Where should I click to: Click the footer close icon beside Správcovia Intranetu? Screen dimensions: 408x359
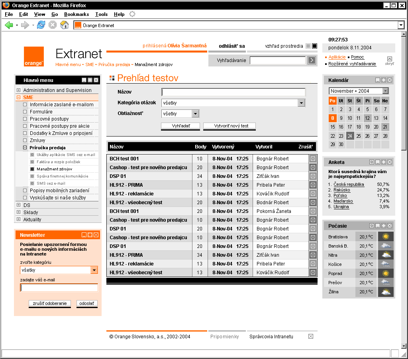[311, 337]
